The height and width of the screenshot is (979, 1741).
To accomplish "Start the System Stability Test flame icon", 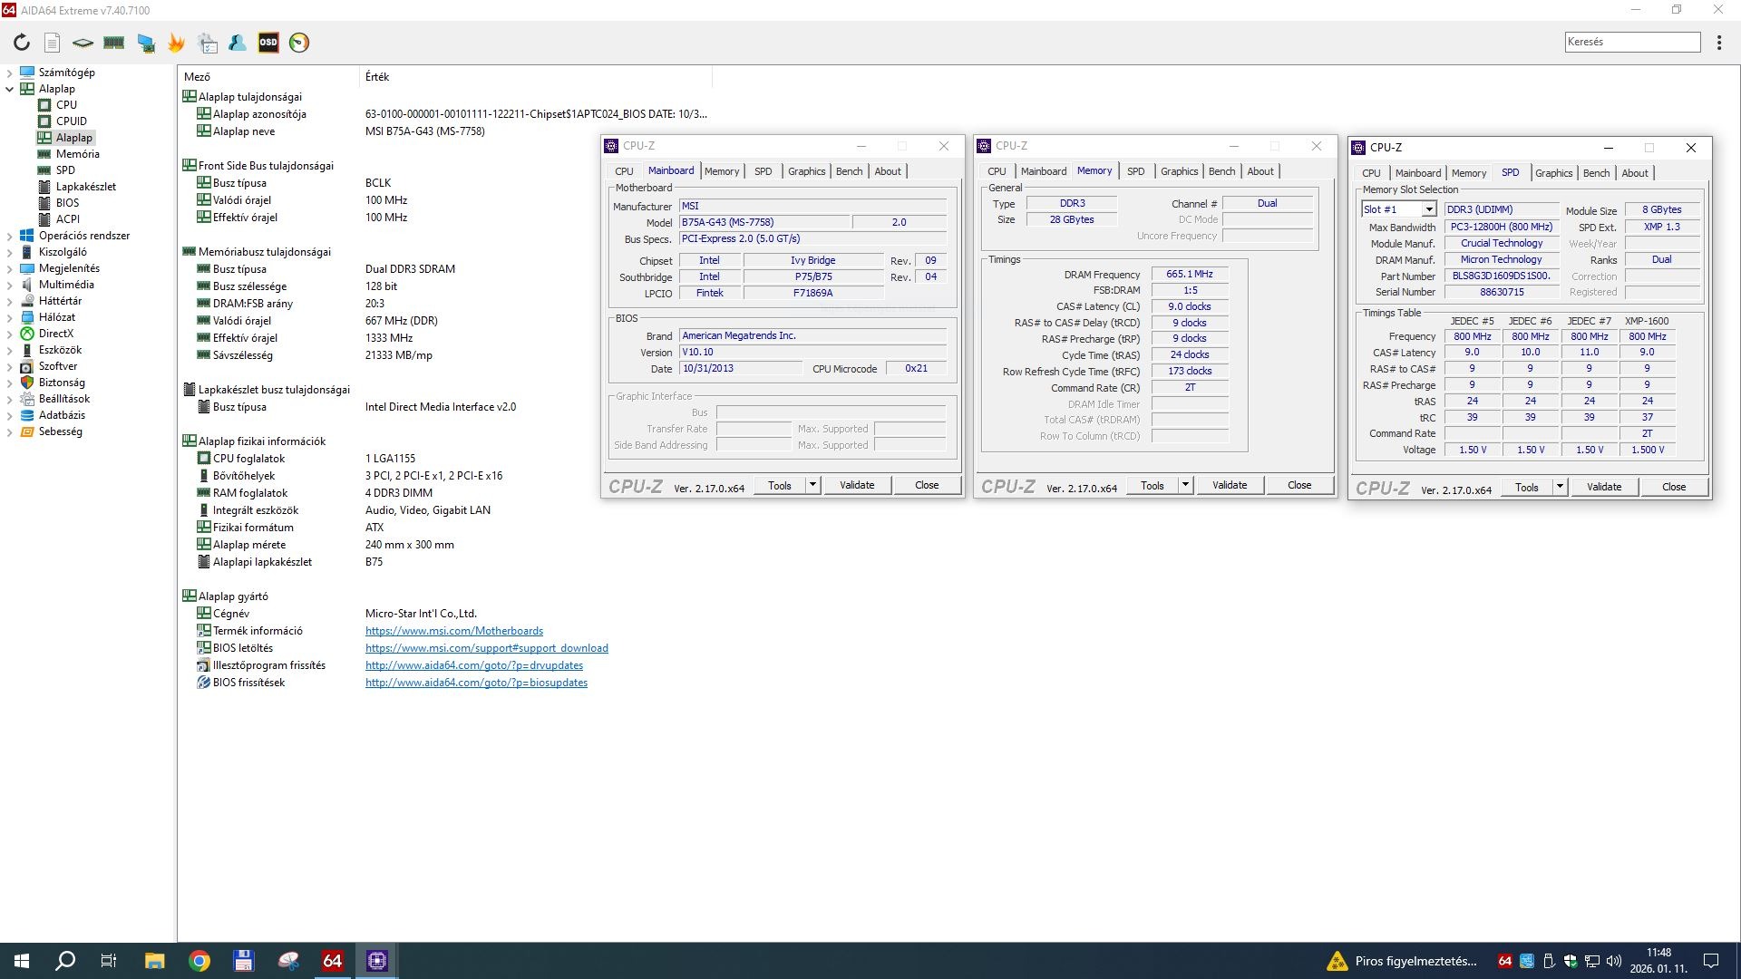I will [176, 43].
